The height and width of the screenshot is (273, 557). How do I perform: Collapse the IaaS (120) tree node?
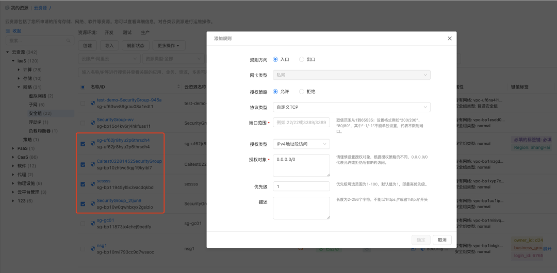coord(13,61)
